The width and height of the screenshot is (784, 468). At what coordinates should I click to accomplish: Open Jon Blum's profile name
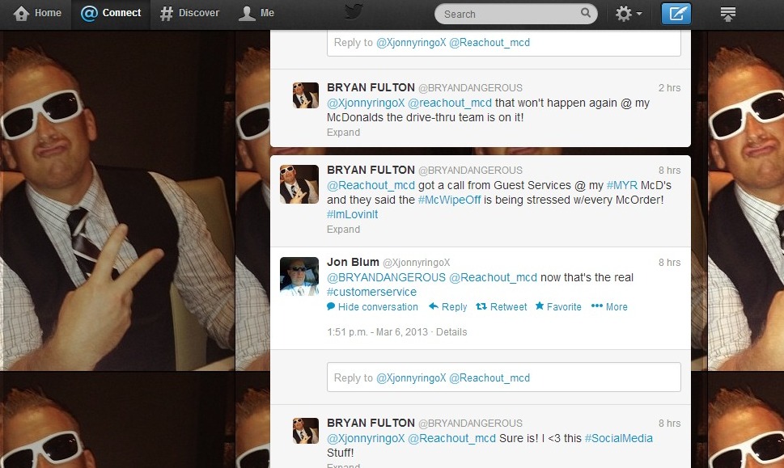pyautogui.click(x=353, y=262)
